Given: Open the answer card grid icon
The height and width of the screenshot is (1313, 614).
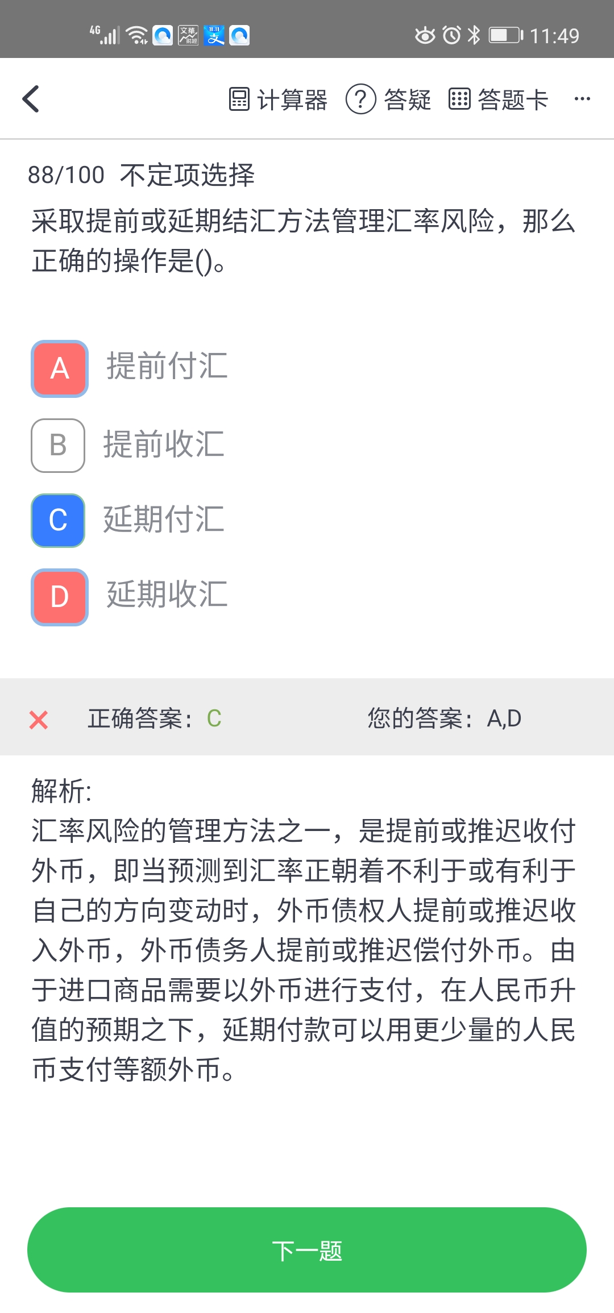Looking at the screenshot, I should coord(459,99).
